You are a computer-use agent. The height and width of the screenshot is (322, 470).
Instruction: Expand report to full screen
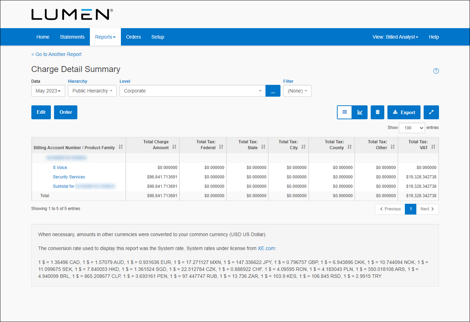tap(431, 112)
